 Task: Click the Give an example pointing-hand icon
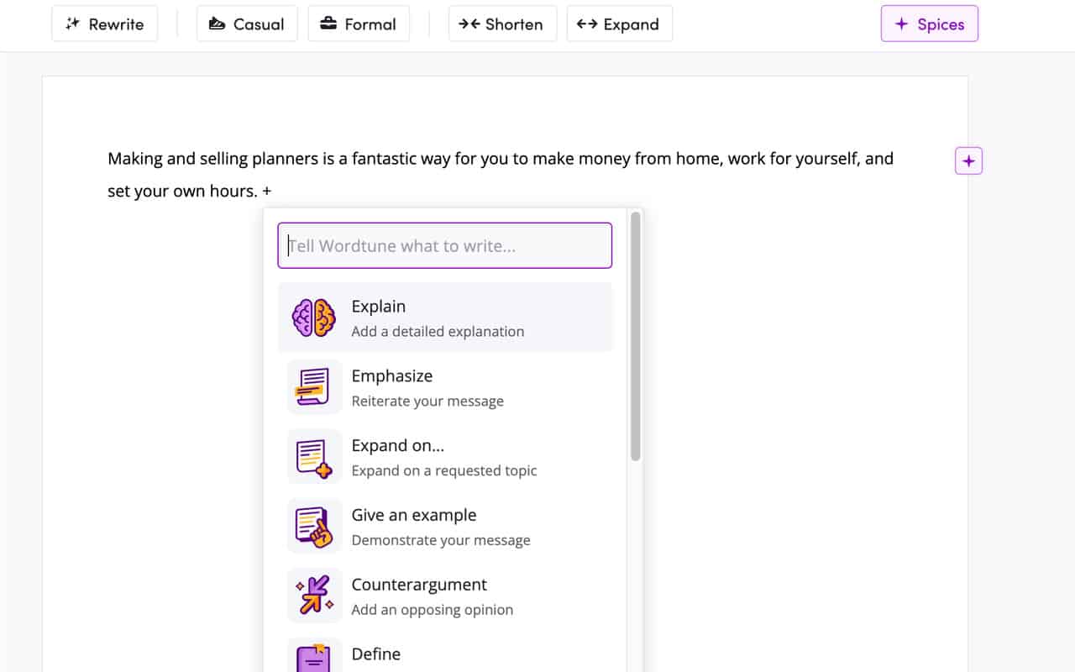click(x=314, y=527)
